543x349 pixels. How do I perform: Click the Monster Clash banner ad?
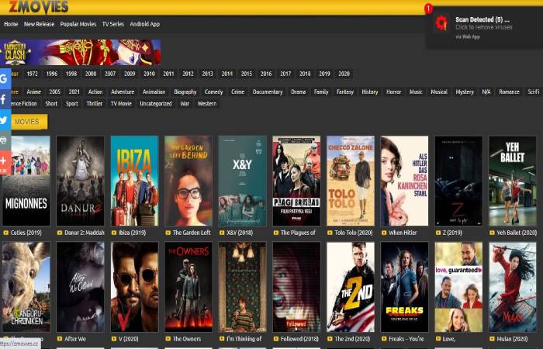click(x=81, y=52)
